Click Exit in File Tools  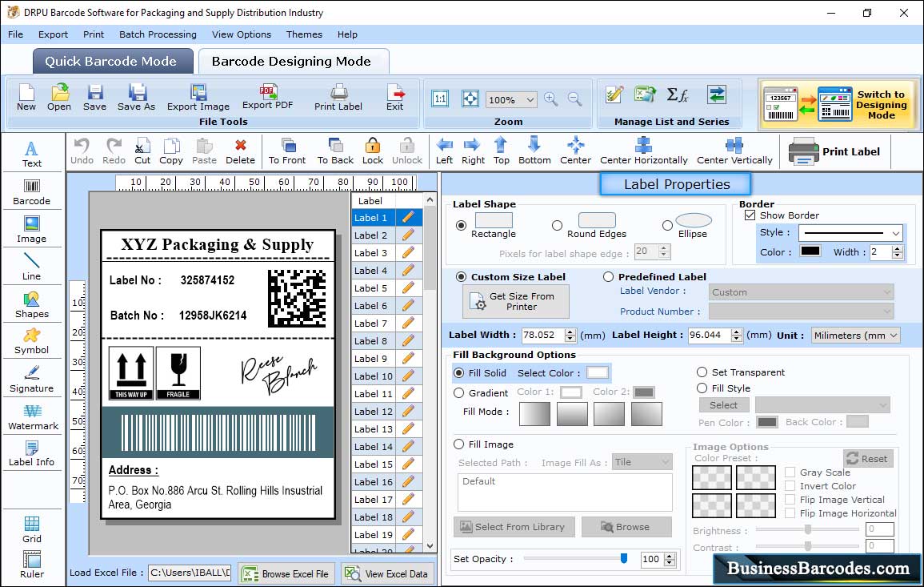pyautogui.click(x=395, y=98)
